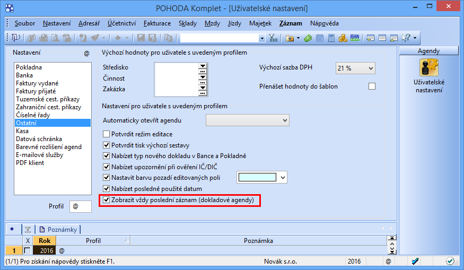Click the filter tab icon above table

tap(28, 230)
